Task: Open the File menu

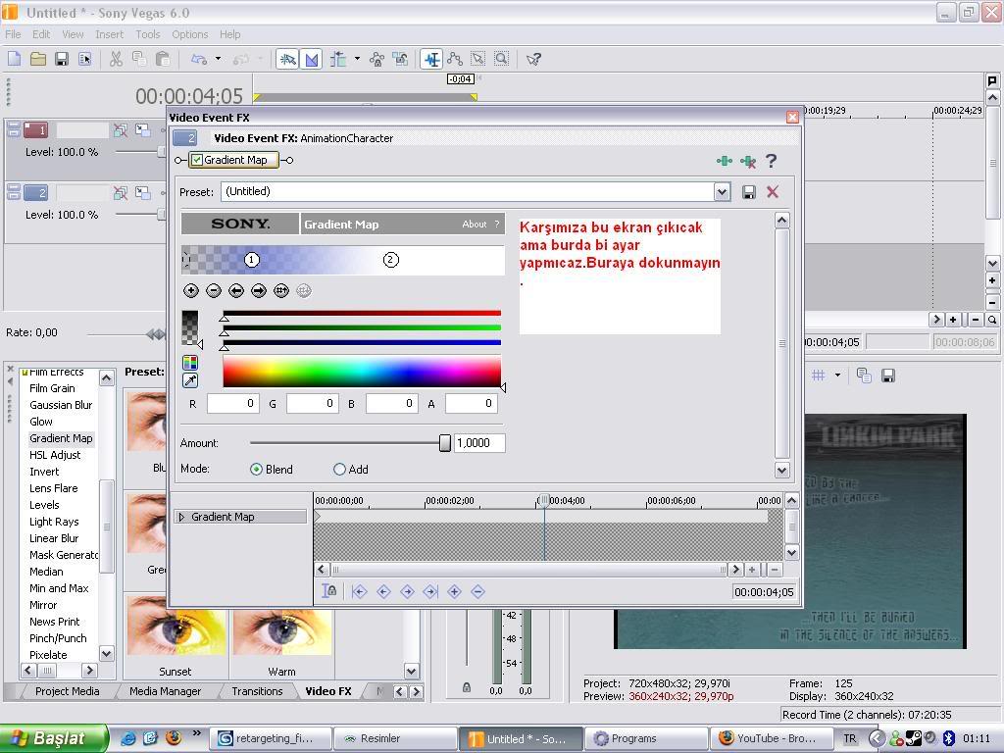Action: coord(13,34)
